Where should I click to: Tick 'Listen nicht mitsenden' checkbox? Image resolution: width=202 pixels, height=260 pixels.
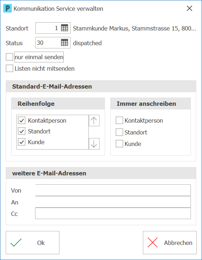[x=9, y=68]
